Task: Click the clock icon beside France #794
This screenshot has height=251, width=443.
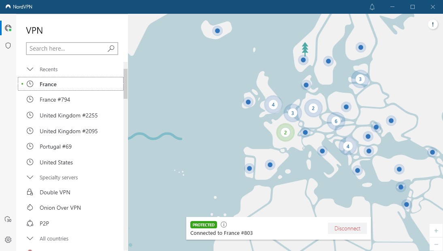Action: pos(30,99)
